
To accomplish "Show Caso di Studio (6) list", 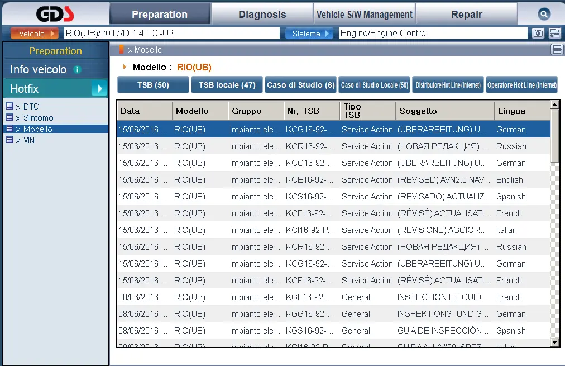I will (x=300, y=85).
